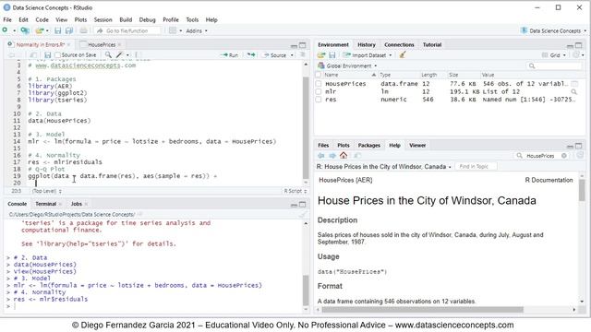Click the R Script file type selector
This screenshot has width=591, height=332.
pyautogui.click(x=295, y=191)
